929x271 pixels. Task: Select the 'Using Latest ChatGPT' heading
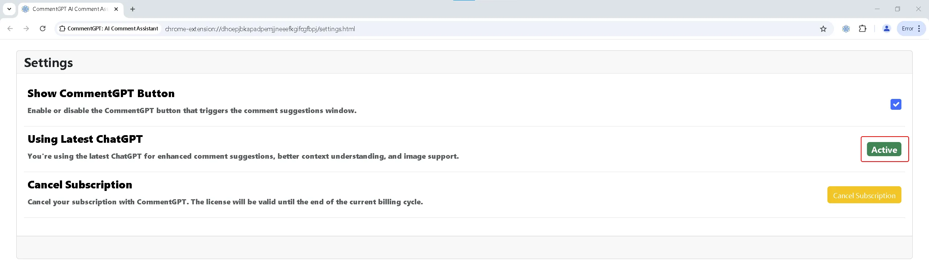85,139
